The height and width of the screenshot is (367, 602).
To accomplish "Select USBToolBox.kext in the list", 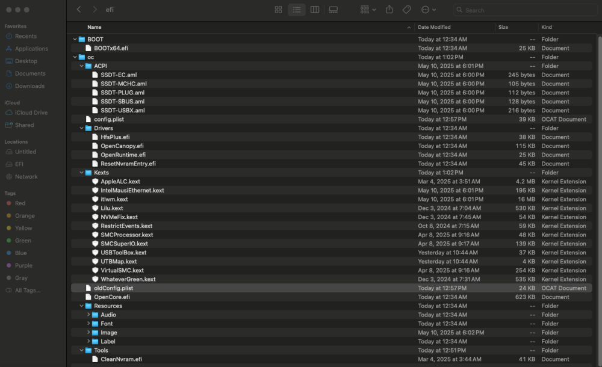I will (x=331, y=253).
